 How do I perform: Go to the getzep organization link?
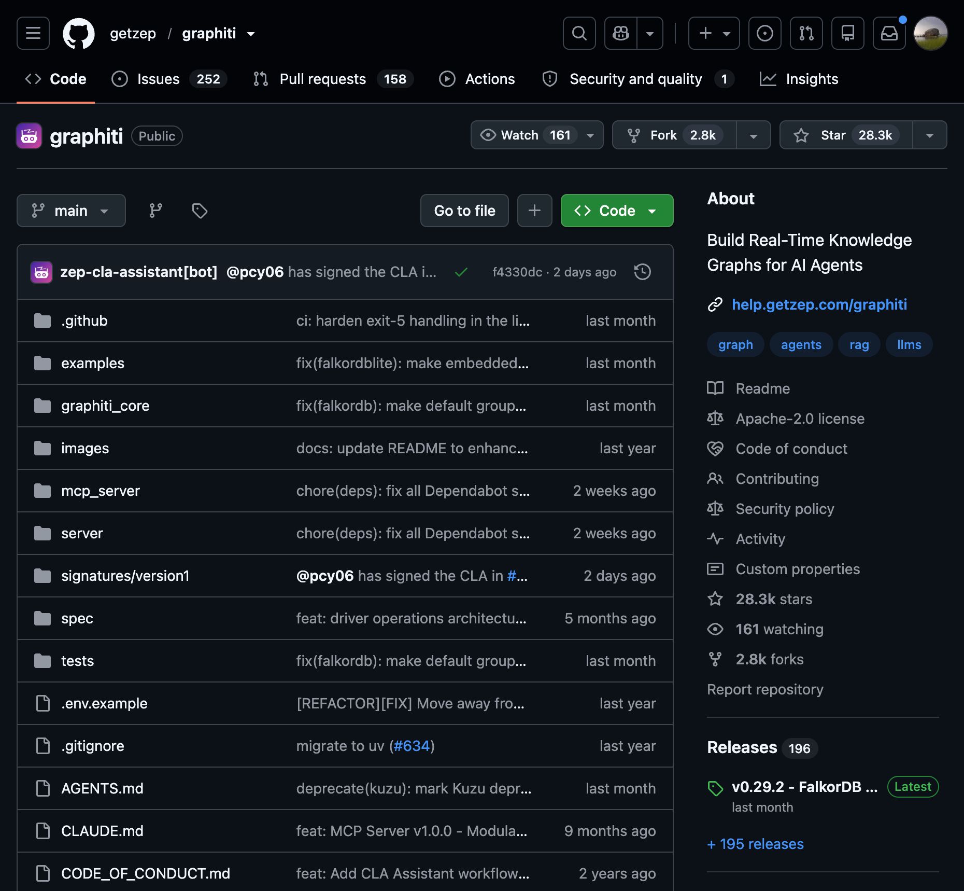[x=133, y=33]
